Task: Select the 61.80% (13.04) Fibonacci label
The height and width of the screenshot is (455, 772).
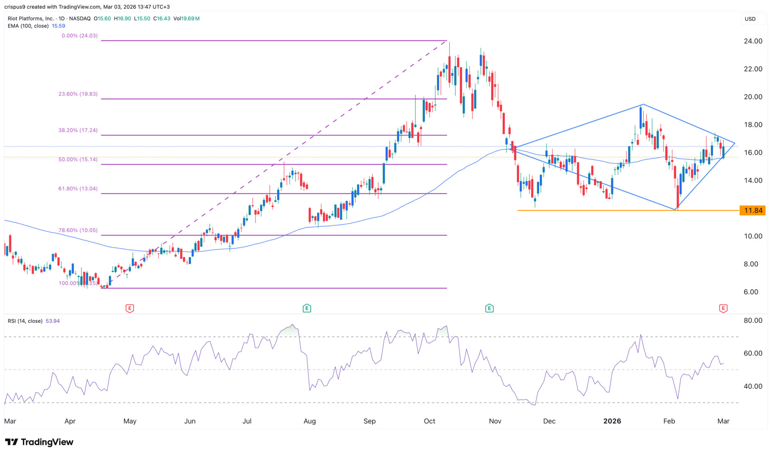Action: (78, 188)
